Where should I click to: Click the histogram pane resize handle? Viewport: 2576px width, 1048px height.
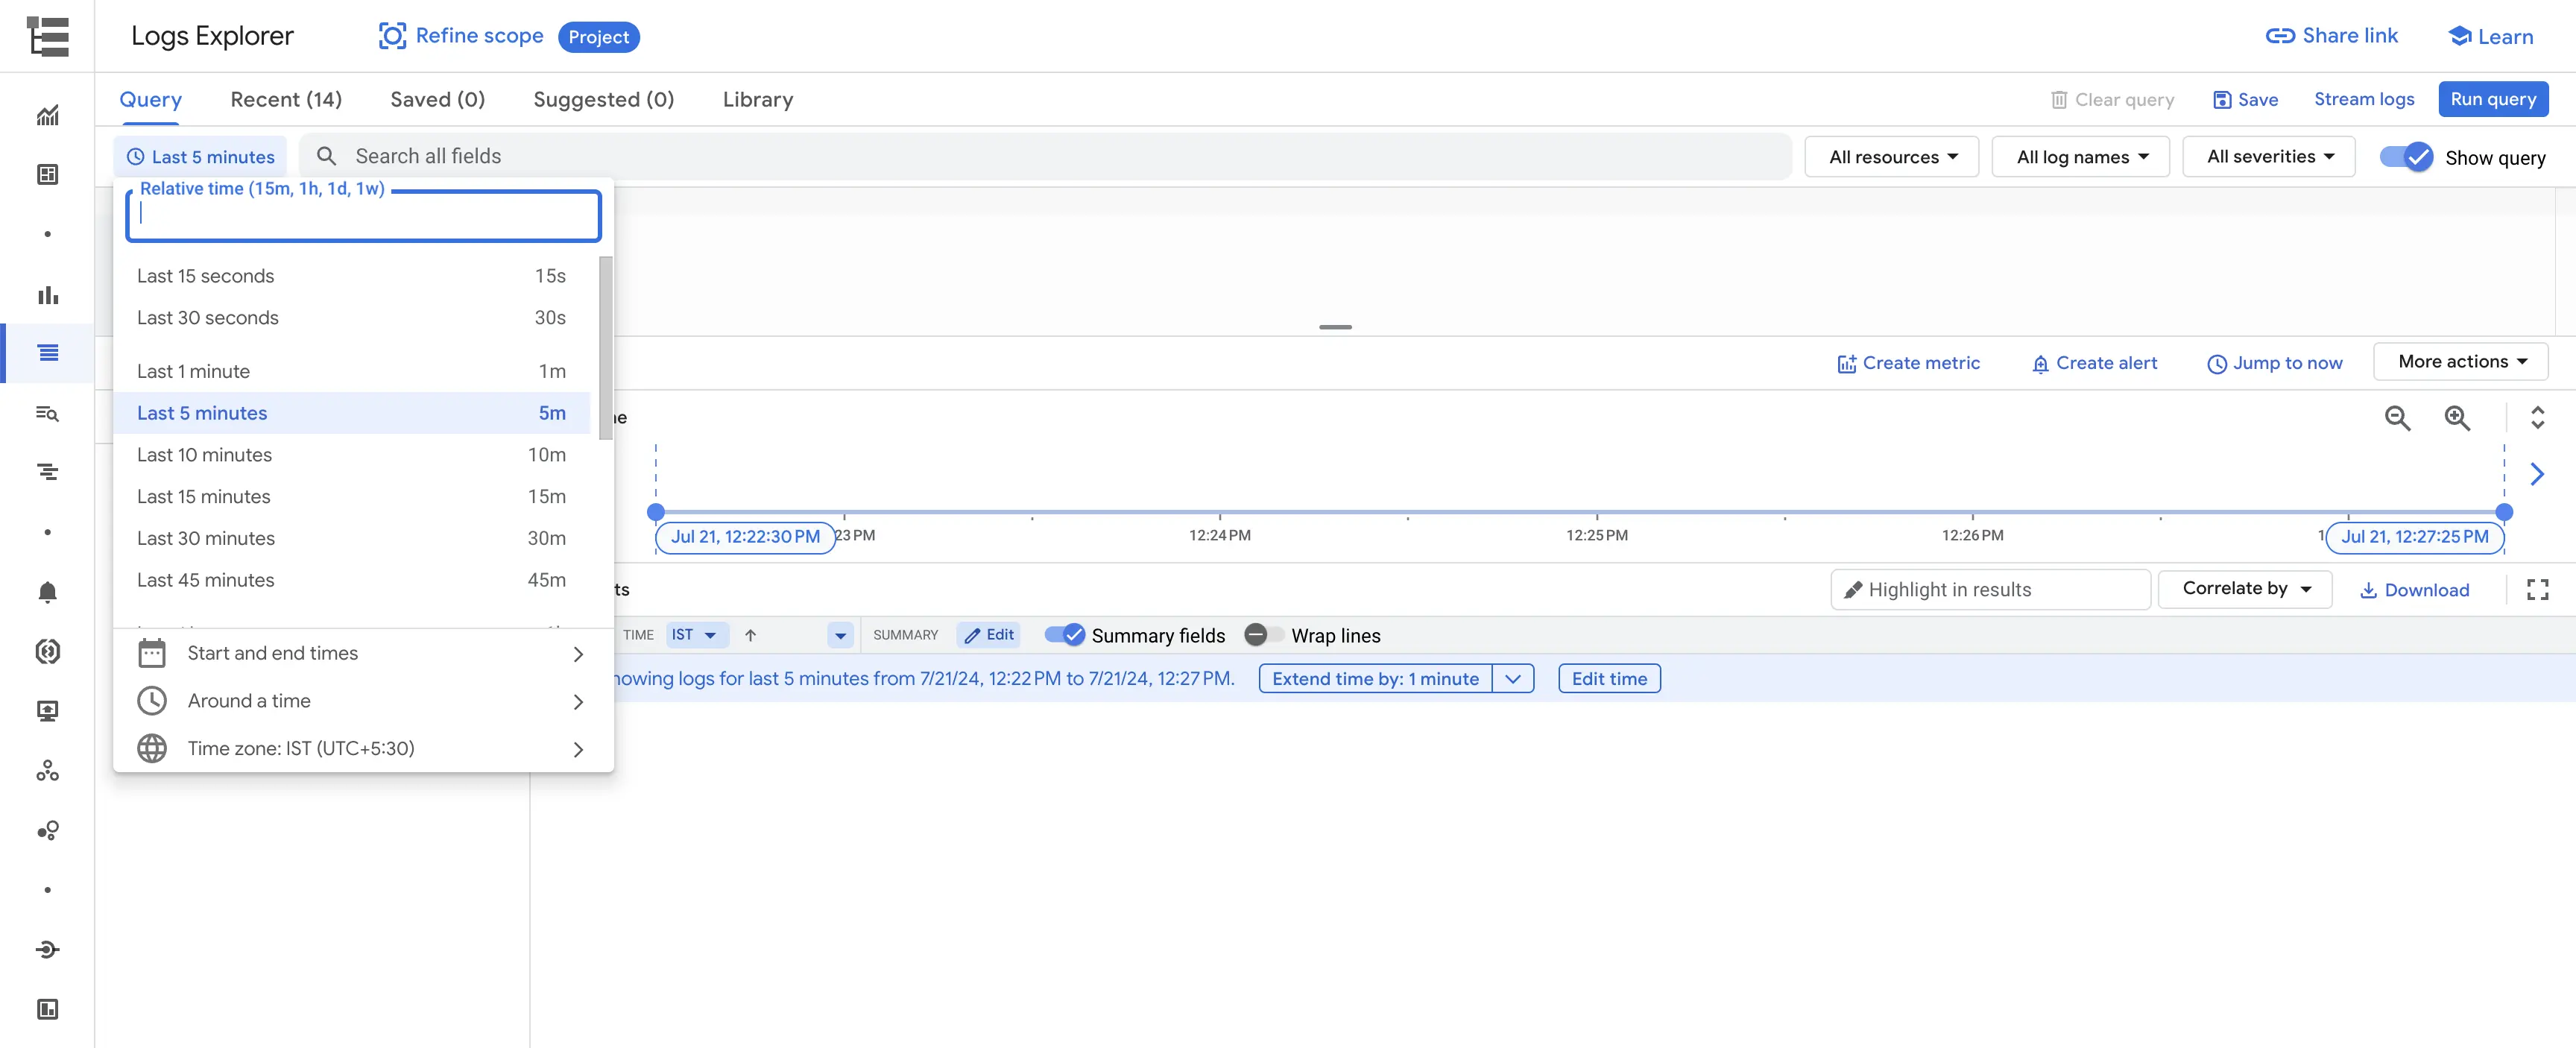(x=1335, y=327)
